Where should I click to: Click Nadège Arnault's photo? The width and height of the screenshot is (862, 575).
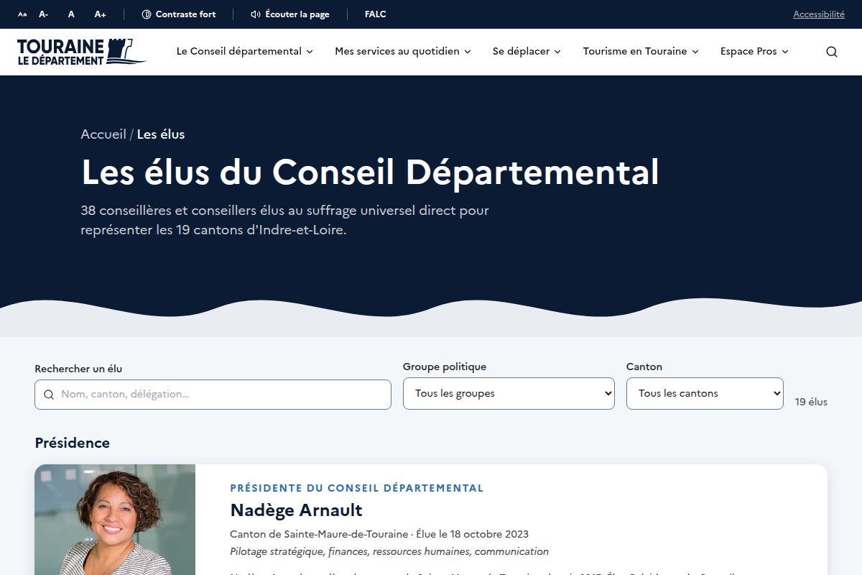(115, 520)
